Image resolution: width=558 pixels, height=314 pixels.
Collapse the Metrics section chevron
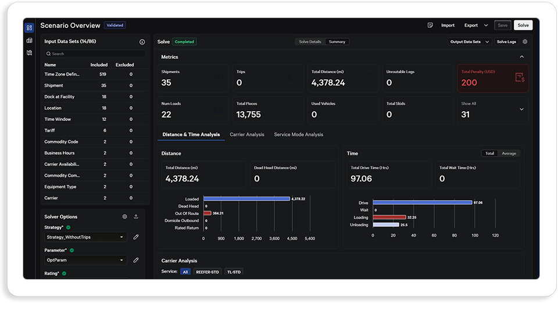point(522,57)
